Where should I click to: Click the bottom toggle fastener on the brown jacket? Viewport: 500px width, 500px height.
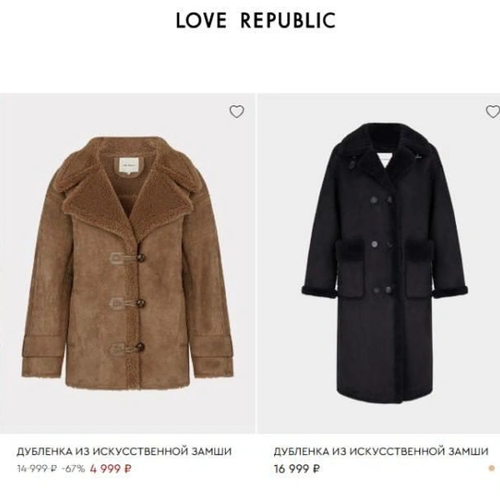(127, 348)
